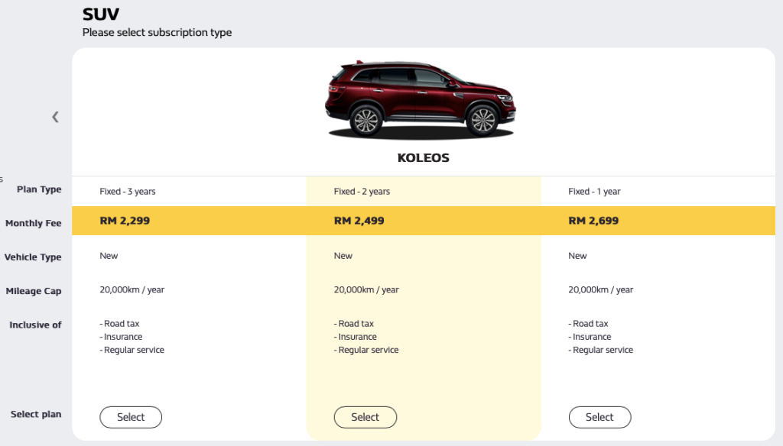783x446 pixels.
Task: Click the KOLEOS model name
Action: 423,158
